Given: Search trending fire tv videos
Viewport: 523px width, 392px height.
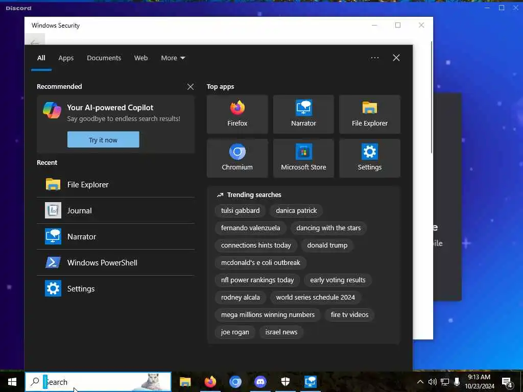Looking at the screenshot, I should click(x=349, y=314).
